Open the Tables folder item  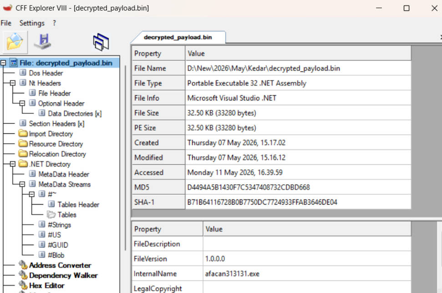(x=67, y=215)
